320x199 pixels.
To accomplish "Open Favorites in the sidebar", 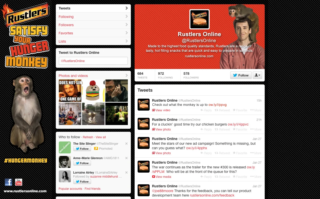I will coord(93,33).
